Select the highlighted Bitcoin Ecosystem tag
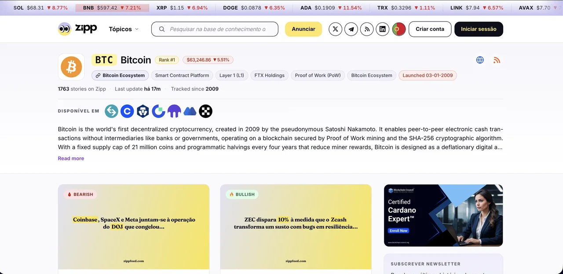Screen dimensions: 563x274 tap(120, 75)
